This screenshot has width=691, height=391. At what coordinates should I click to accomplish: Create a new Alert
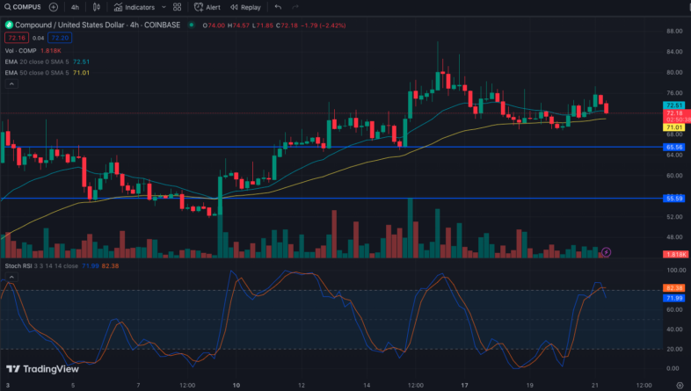point(207,7)
